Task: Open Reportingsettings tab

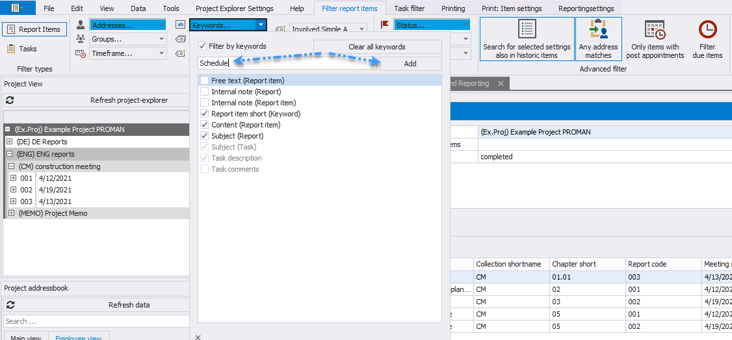Action: 586,8
